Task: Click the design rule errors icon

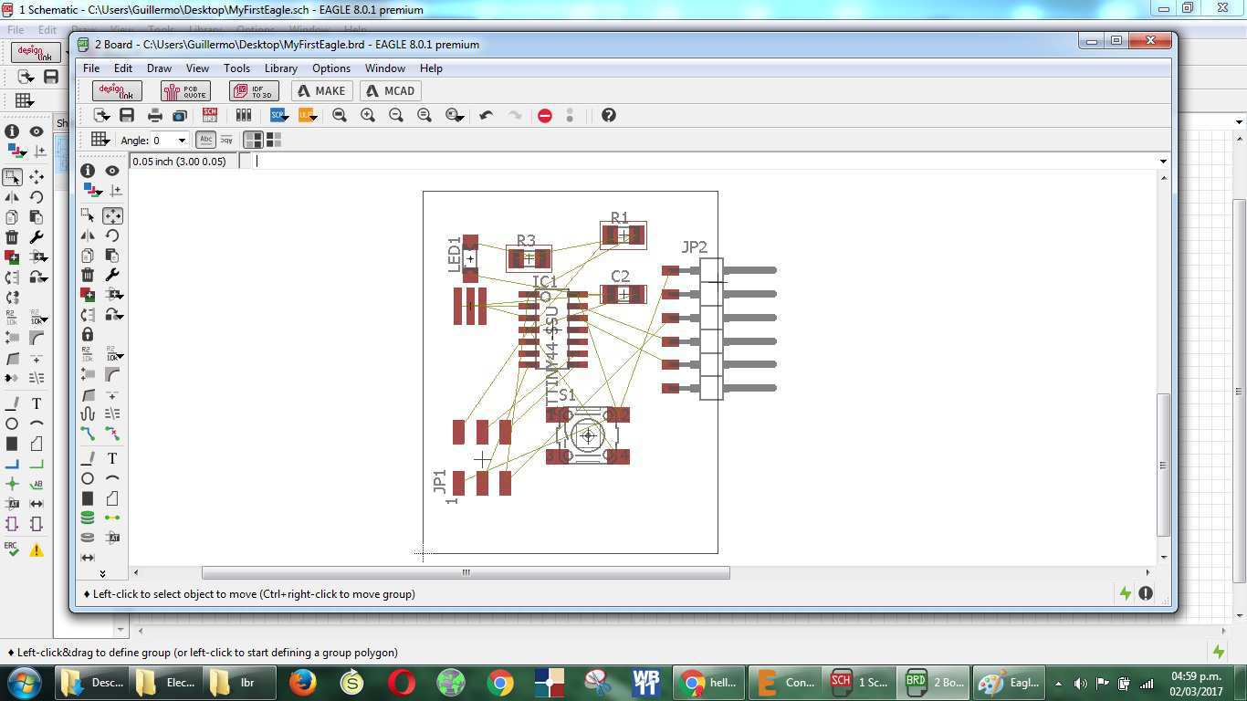Action: click(x=1146, y=593)
